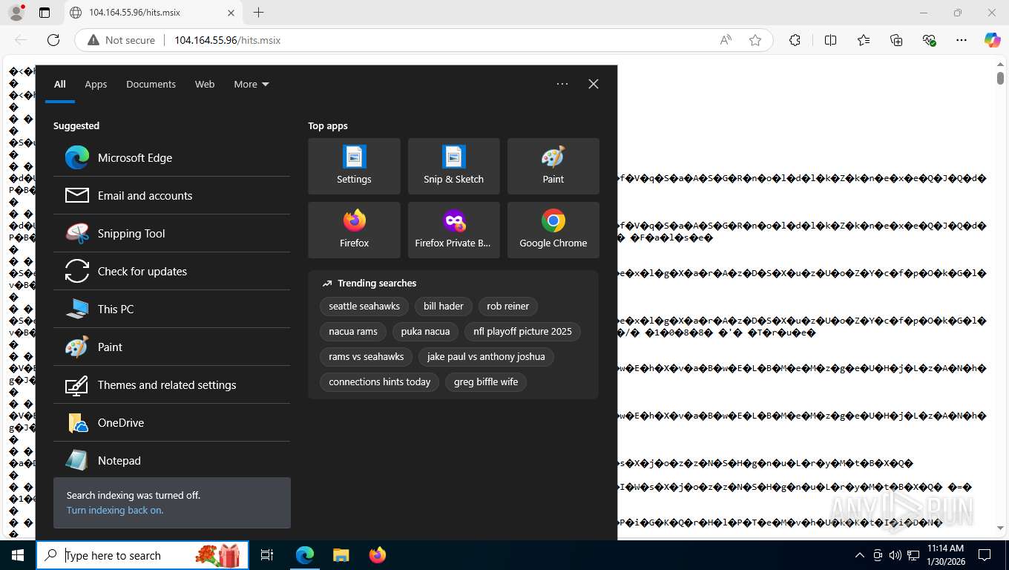1009x570 pixels.
Task: Switch to Documents search tab
Action: [x=151, y=84]
